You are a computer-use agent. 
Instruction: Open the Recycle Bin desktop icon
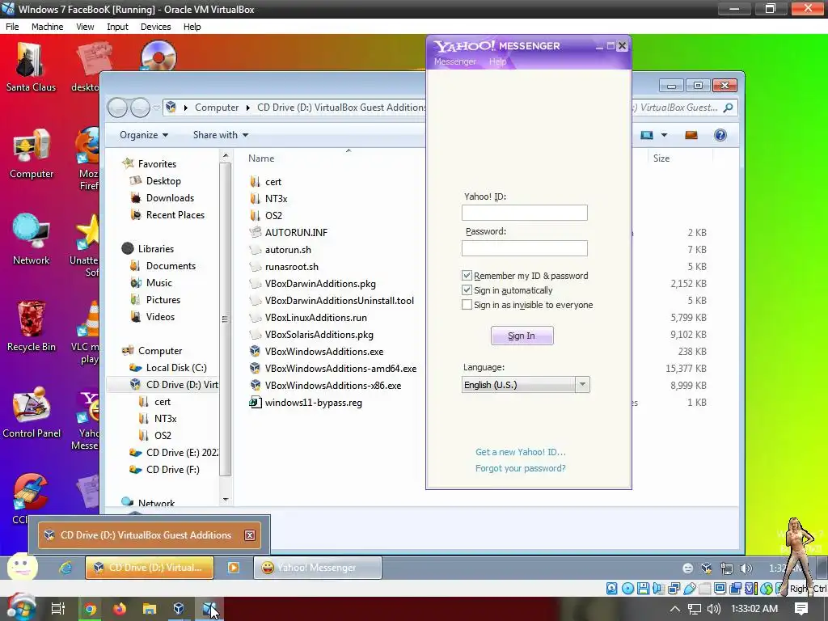coord(32,327)
